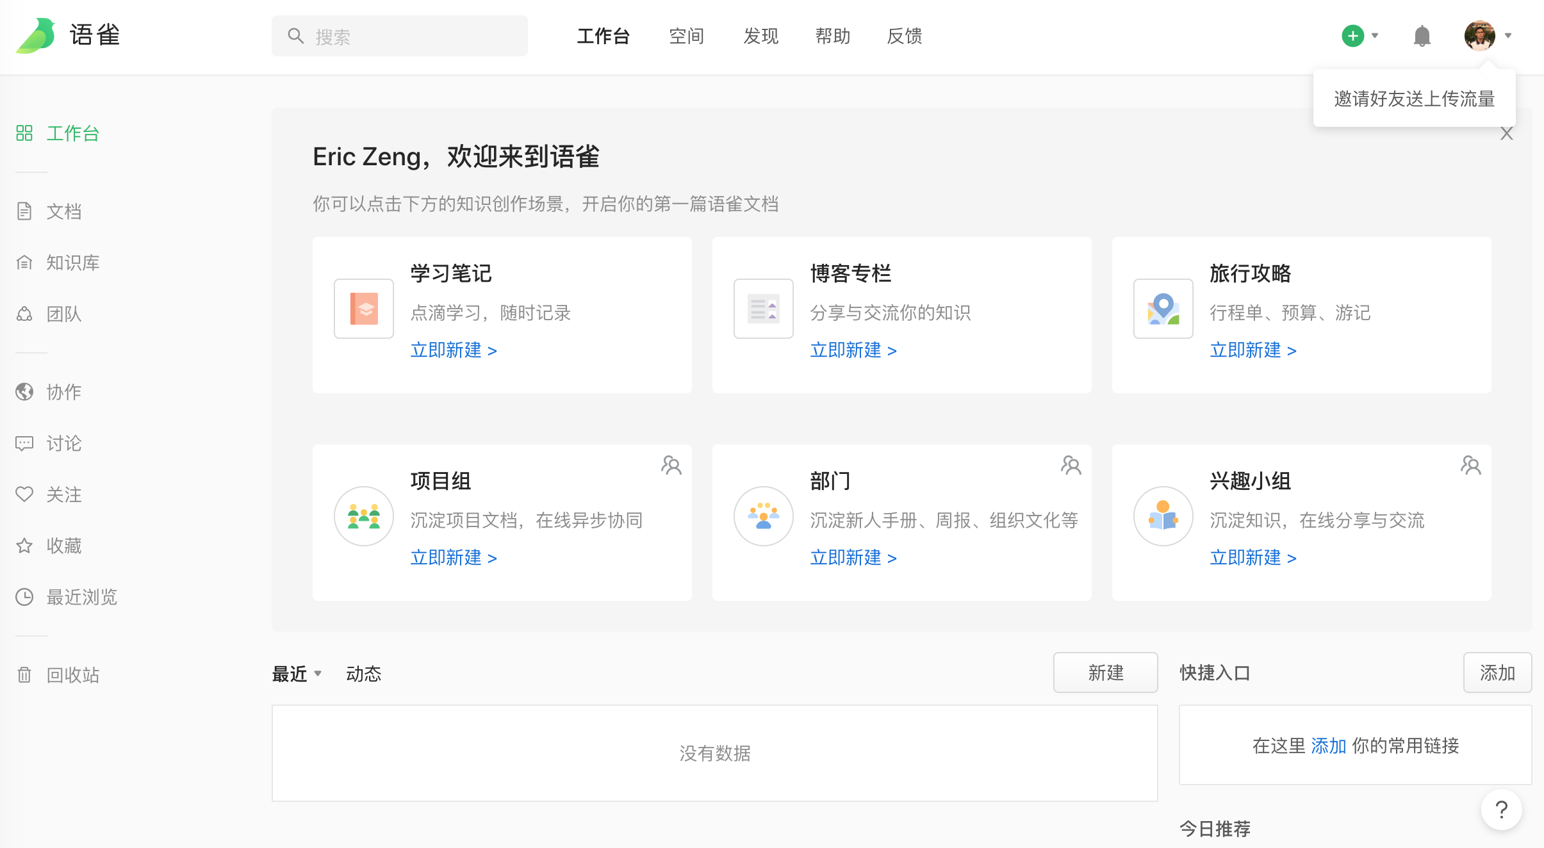Click the 知识库 library icon
This screenshot has width=1544, height=848.
point(24,263)
